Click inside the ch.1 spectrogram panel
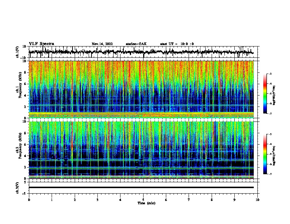The image size is (290, 224). point(141,89)
